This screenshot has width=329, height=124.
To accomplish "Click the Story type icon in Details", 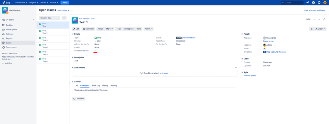I will tap(96, 38).
